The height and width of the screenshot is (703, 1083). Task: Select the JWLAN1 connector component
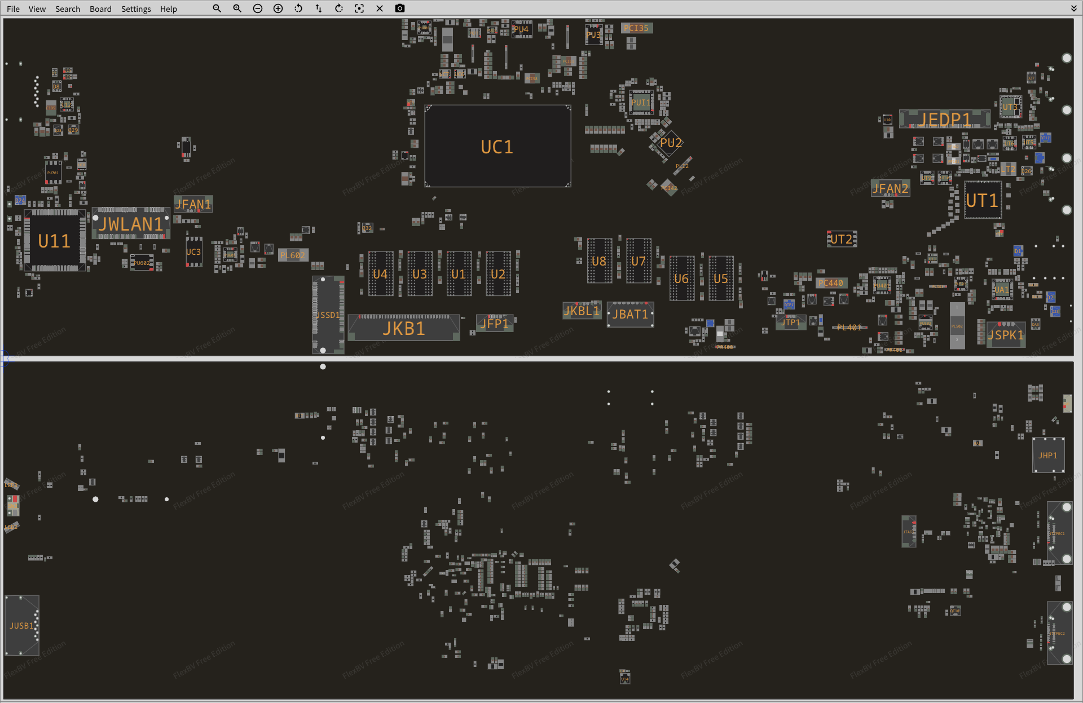pyautogui.click(x=131, y=224)
